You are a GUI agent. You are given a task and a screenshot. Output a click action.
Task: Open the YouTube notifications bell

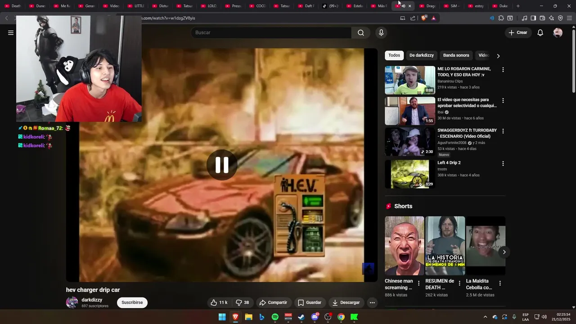click(x=540, y=32)
